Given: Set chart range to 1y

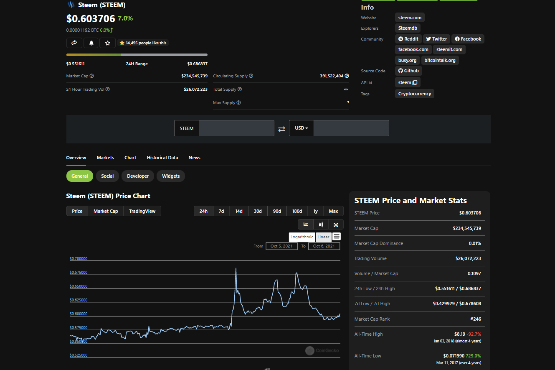Looking at the screenshot, I should [316, 211].
